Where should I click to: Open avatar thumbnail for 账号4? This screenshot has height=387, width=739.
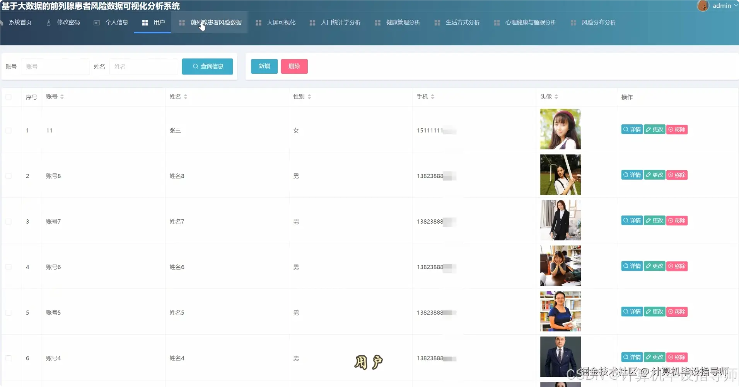(560, 357)
